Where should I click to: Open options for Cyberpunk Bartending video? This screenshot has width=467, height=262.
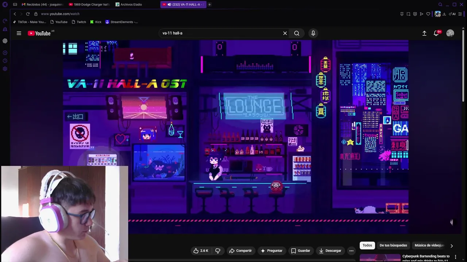455,257
